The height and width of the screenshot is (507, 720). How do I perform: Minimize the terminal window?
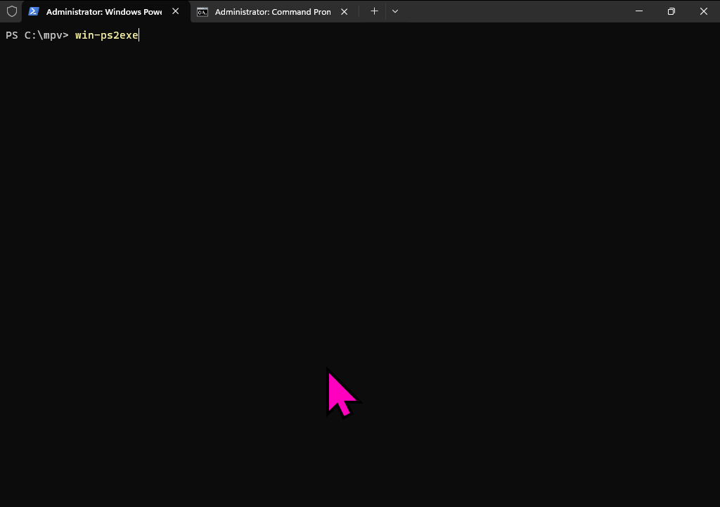click(x=638, y=11)
